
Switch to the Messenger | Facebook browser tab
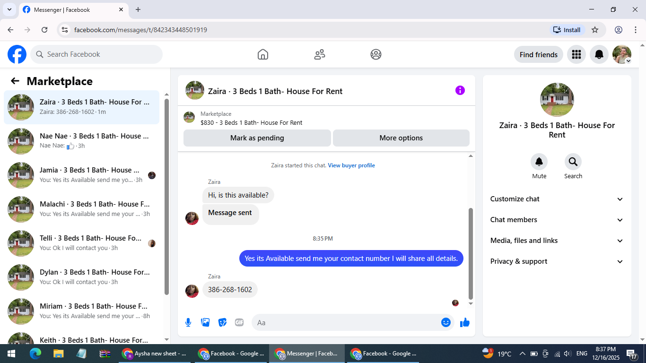coord(73,9)
